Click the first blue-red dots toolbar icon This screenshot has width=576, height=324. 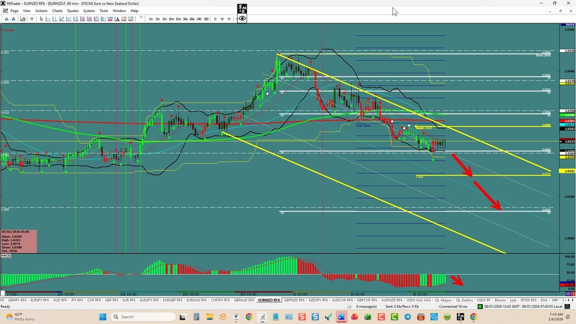tap(7, 19)
